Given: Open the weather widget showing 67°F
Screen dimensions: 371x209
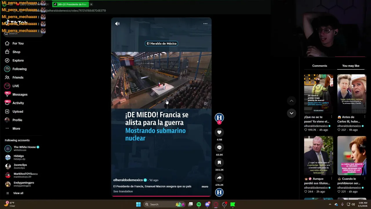Looking at the screenshot, I should pos(9,204).
